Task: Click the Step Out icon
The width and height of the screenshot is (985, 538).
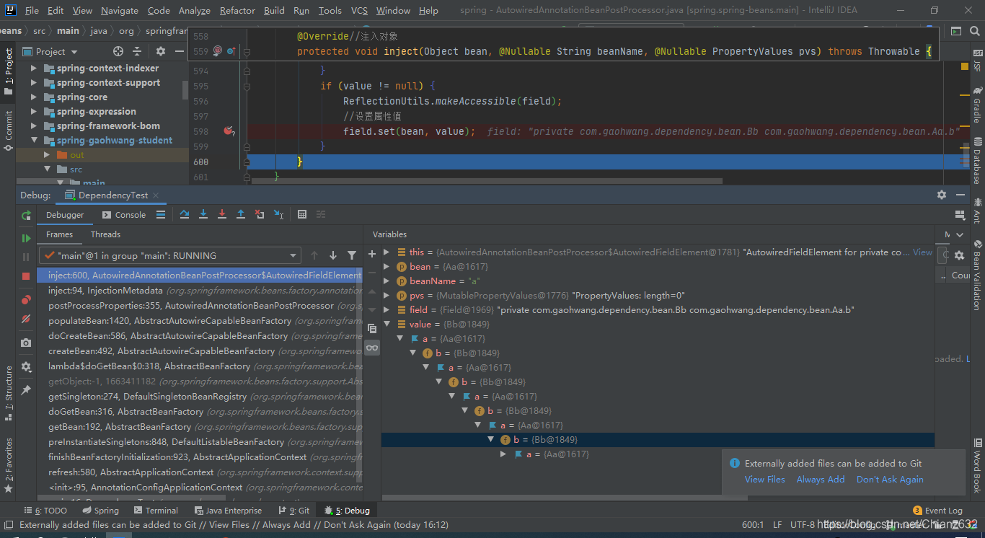Action: point(241,214)
